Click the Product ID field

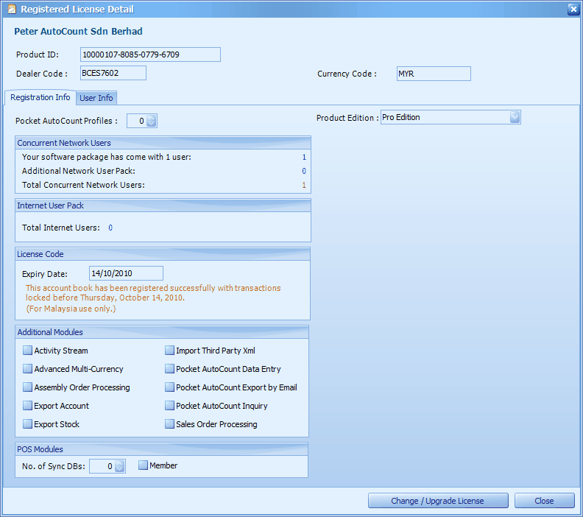click(150, 54)
